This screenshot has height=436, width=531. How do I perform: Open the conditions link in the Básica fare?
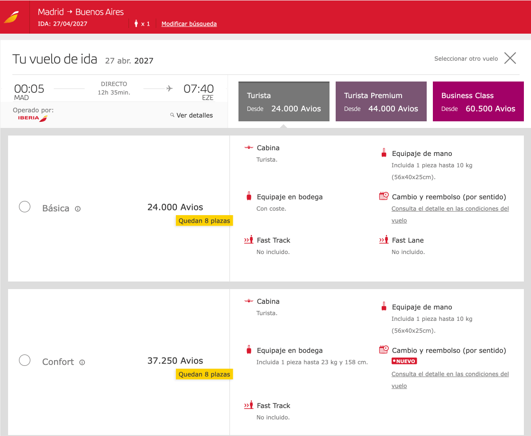pos(450,214)
